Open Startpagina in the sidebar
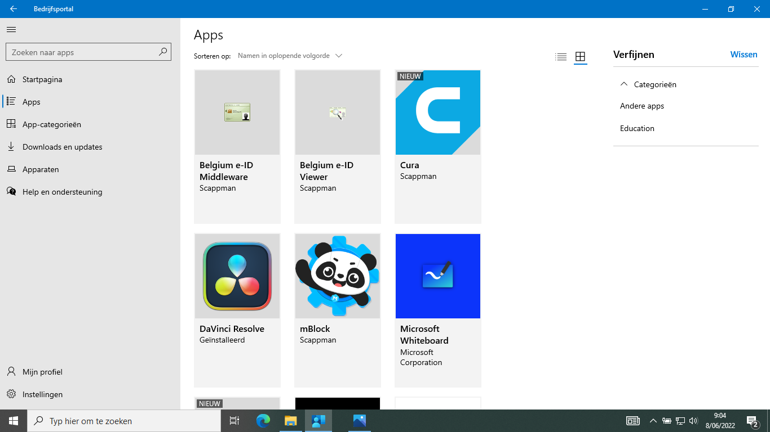 point(42,79)
